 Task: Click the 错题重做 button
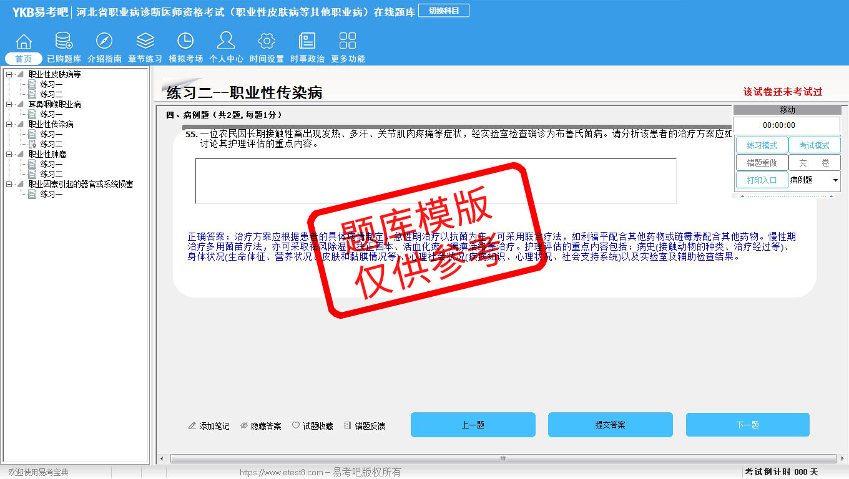click(762, 163)
